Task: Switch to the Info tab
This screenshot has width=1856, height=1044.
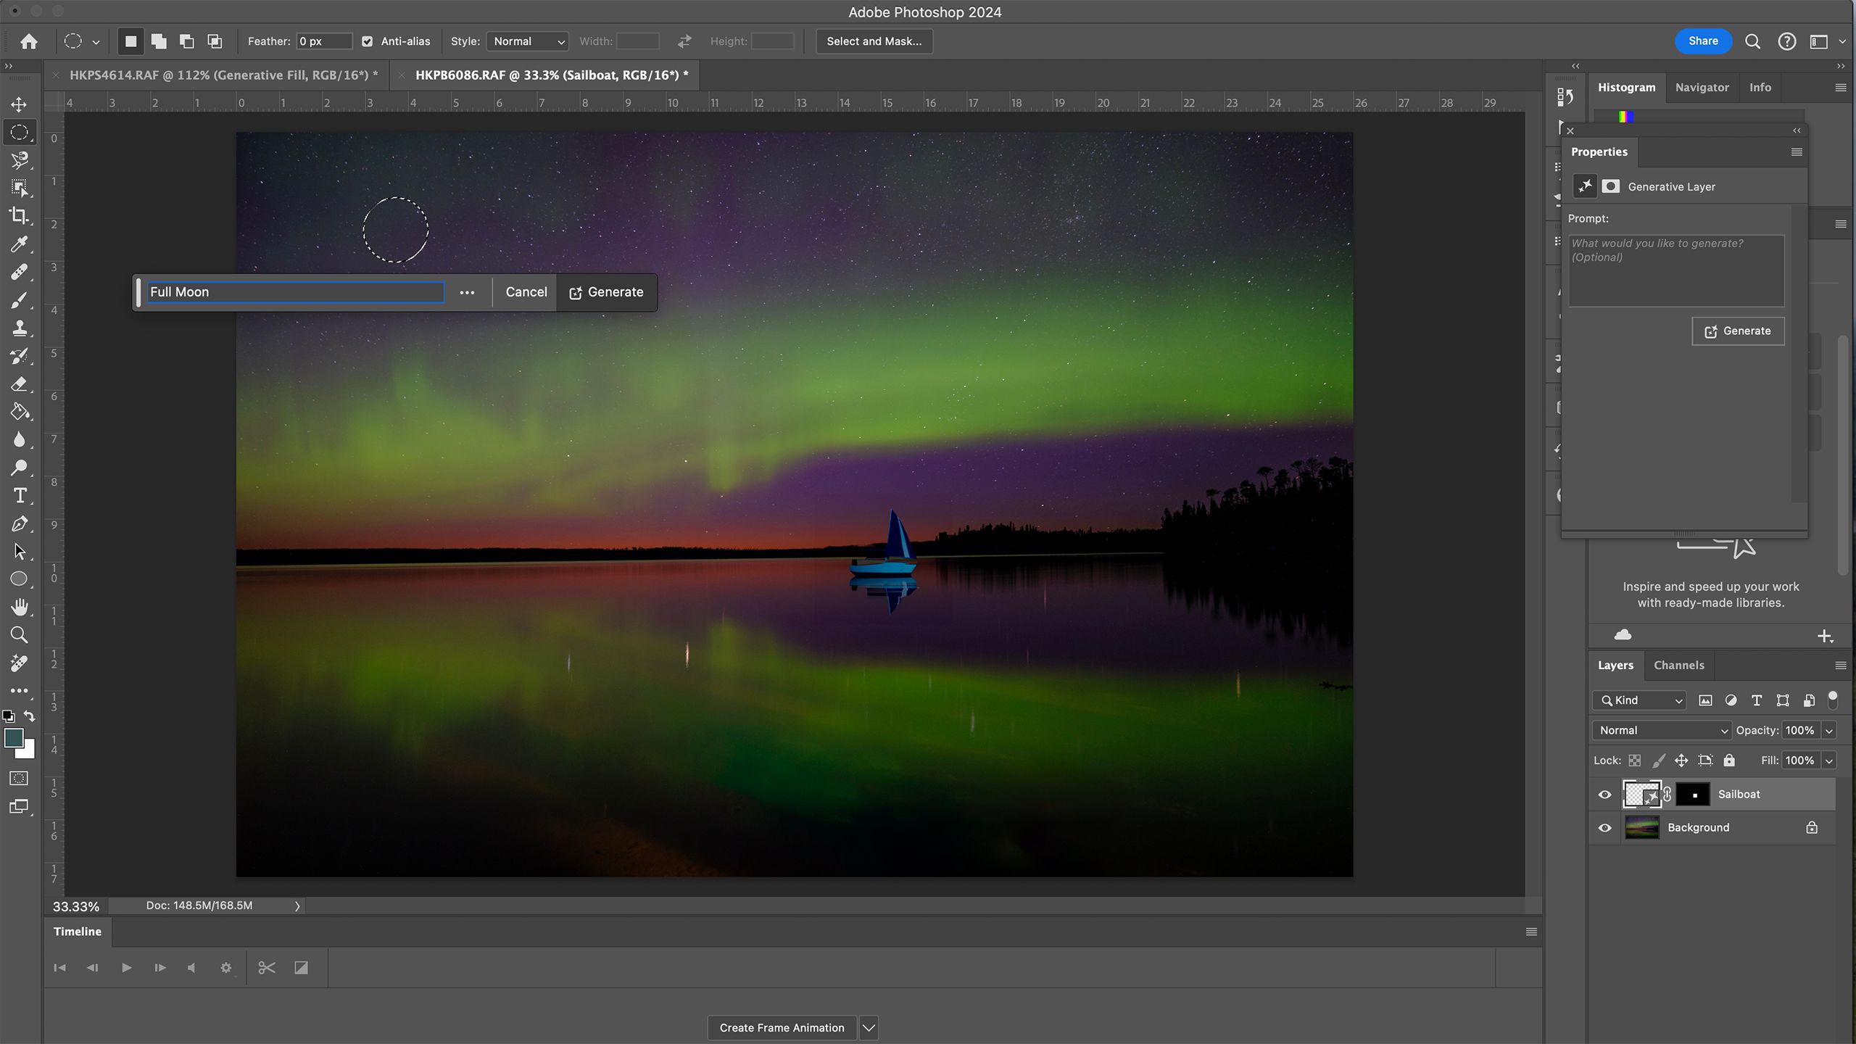Action: pyautogui.click(x=1760, y=87)
